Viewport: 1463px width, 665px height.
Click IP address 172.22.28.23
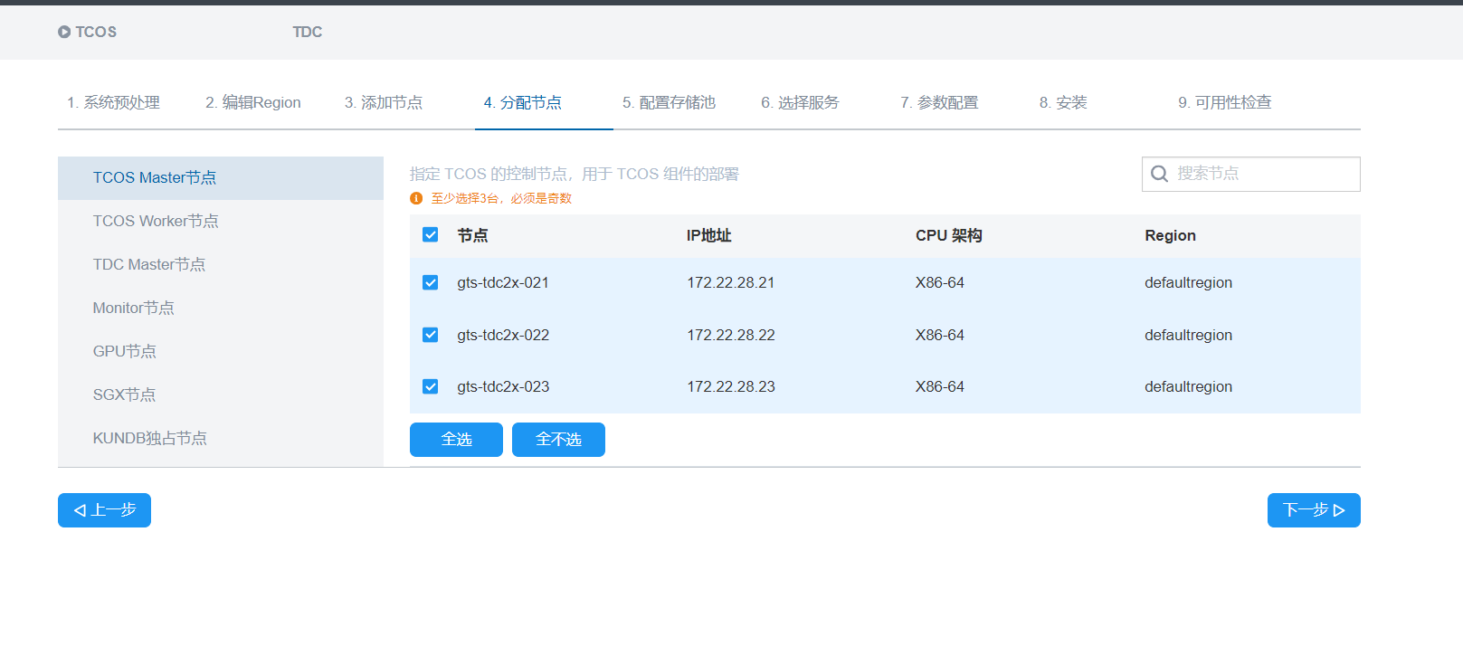pyautogui.click(x=731, y=386)
